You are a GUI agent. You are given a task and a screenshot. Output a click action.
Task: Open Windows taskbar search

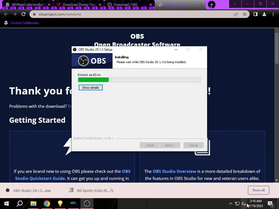coord(20,204)
